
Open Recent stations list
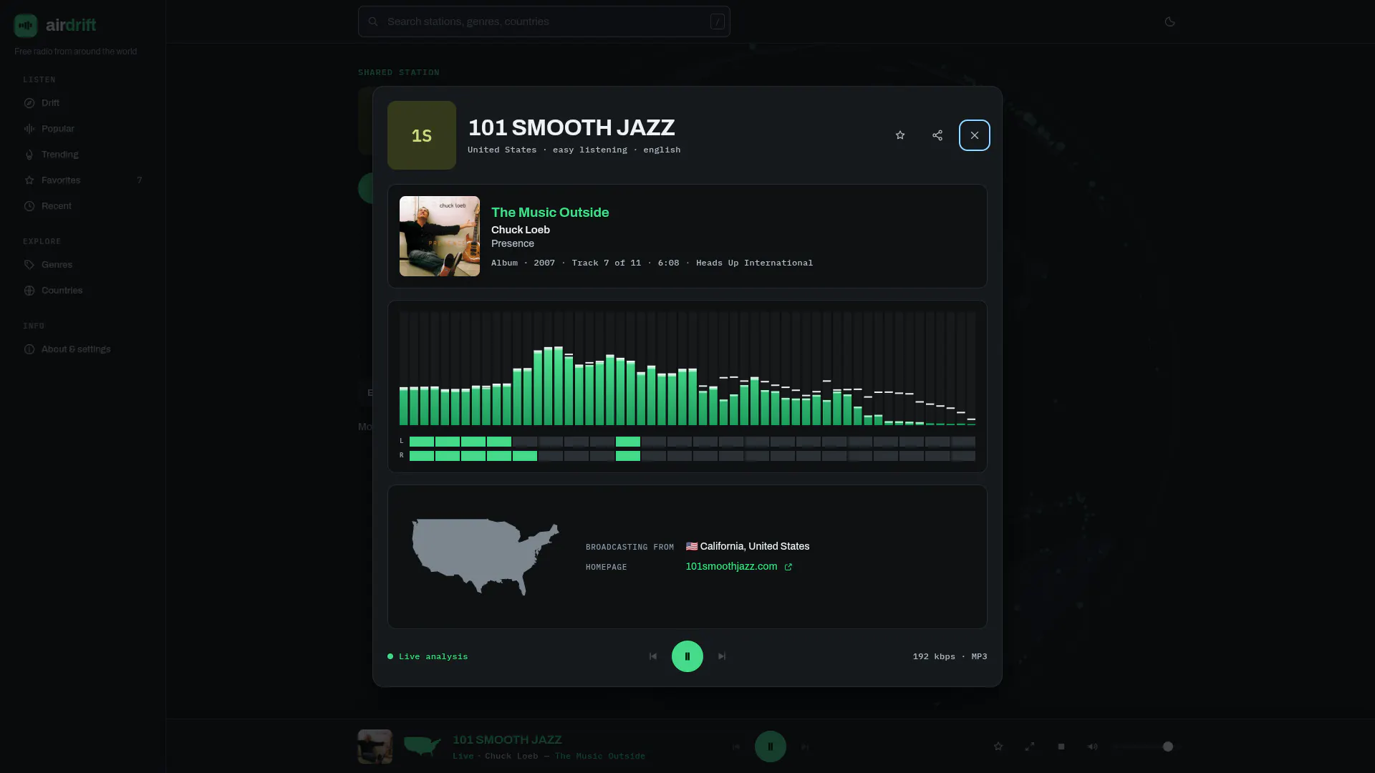click(82, 206)
